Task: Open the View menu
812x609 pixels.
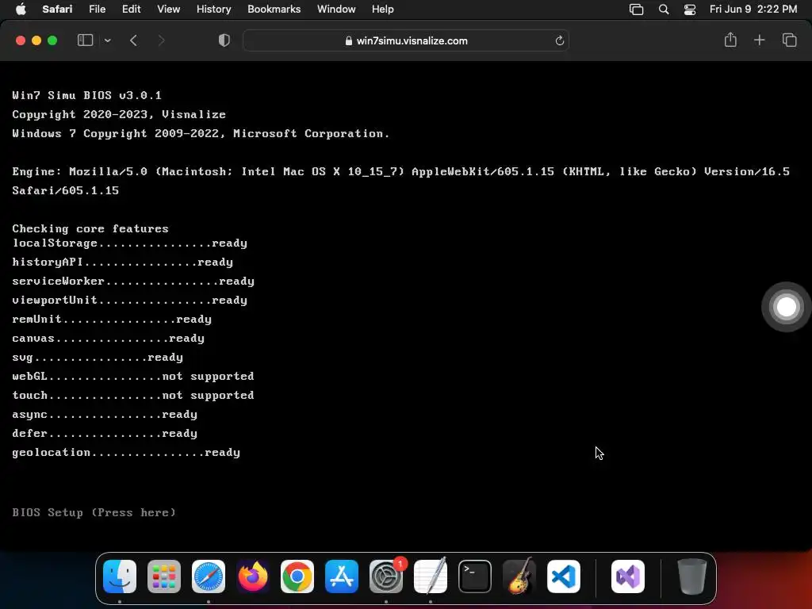Action: click(x=168, y=9)
